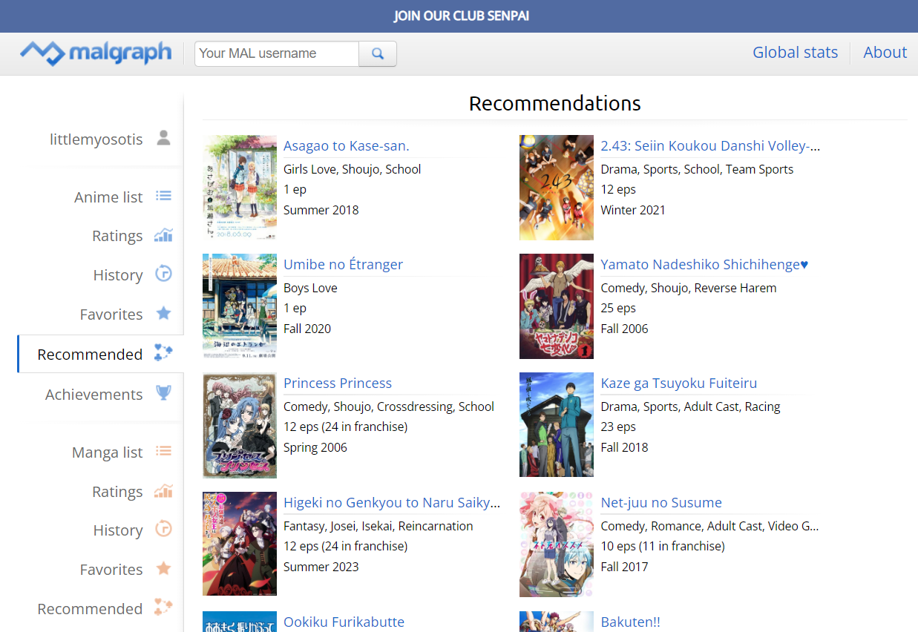Select the anime Recommended sidebar tab
918x632 pixels.
point(91,355)
